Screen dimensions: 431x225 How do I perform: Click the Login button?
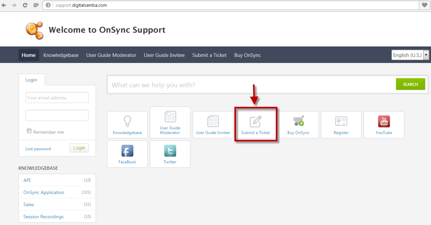(x=79, y=148)
